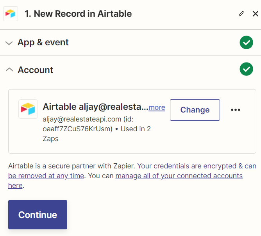Viewport: 261px width, 236px height.
Task: Select the Account section heading
Action: (x=36, y=70)
